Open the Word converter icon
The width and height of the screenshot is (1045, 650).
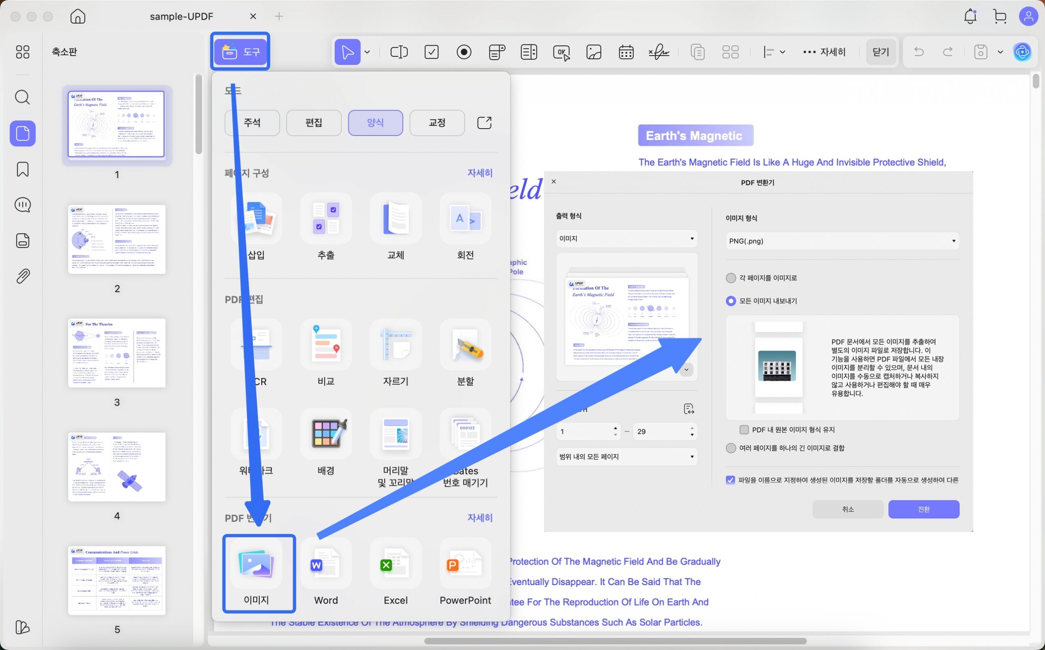pyautogui.click(x=326, y=564)
